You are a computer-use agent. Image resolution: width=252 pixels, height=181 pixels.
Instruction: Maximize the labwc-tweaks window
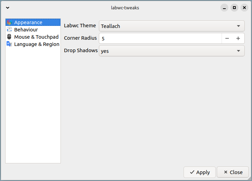[x=234, y=8]
